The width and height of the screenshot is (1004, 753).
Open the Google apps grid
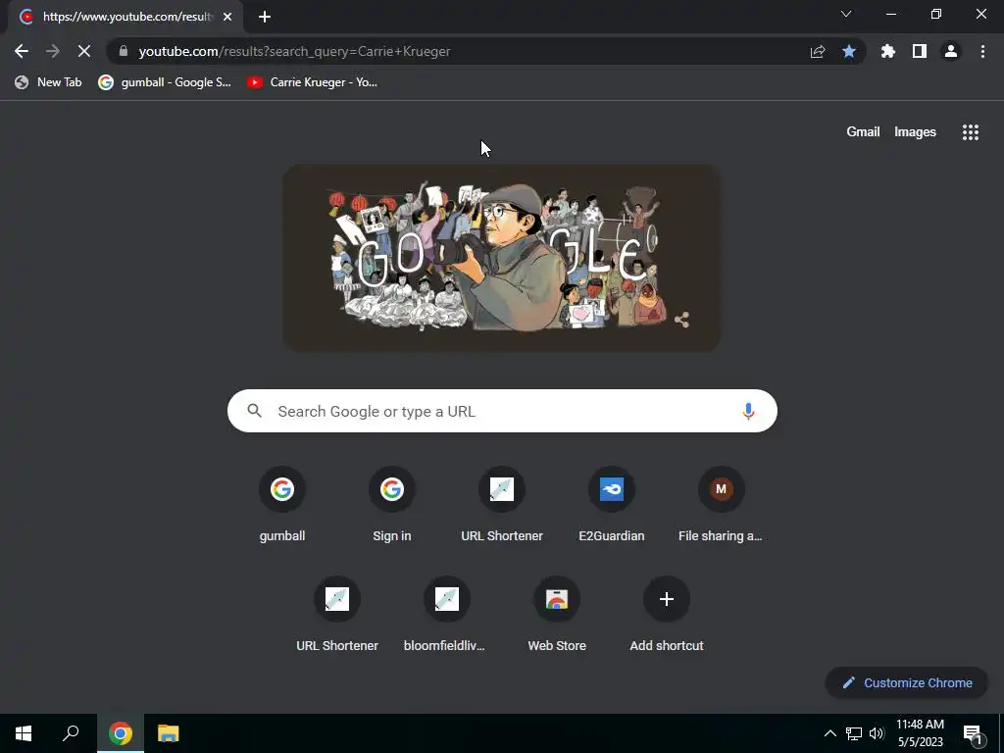970,132
